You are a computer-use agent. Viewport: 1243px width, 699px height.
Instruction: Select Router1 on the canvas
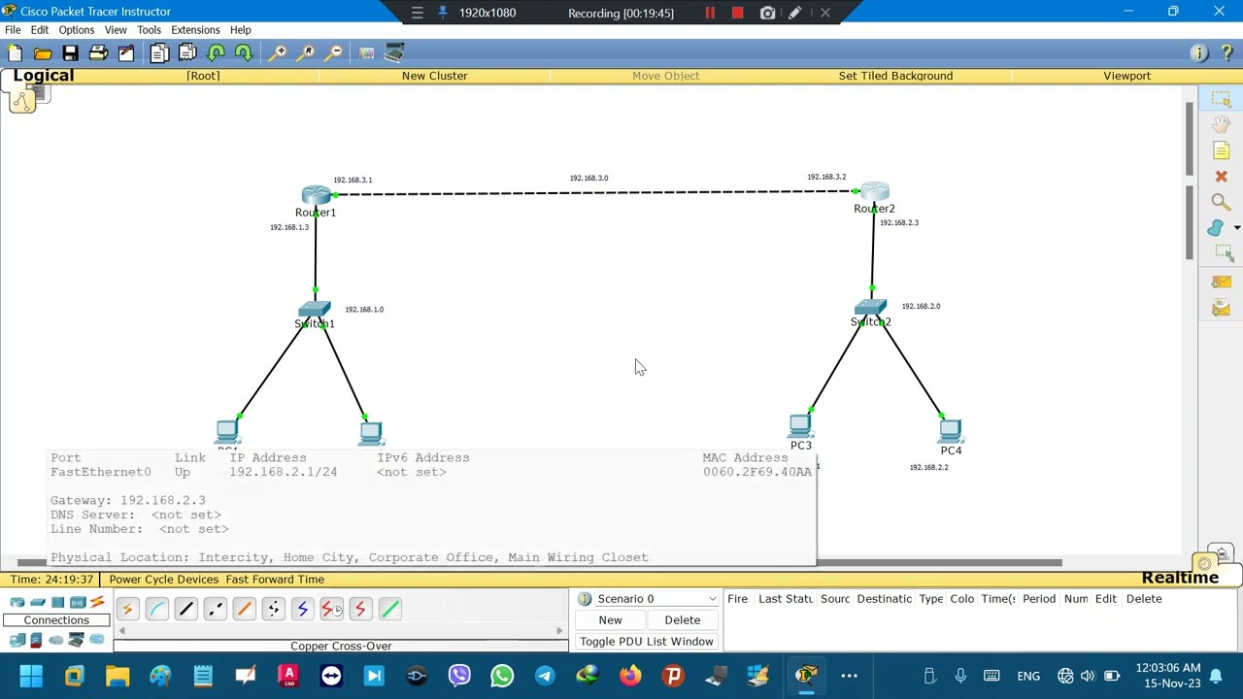[x=316, y=196]
